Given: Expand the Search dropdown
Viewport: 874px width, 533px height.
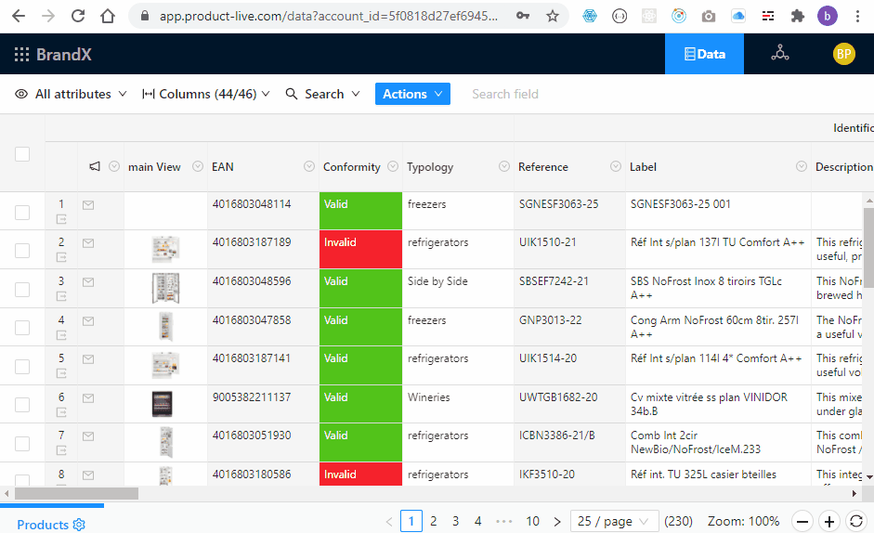Looking at the screenshot, I should pos(322,94).
